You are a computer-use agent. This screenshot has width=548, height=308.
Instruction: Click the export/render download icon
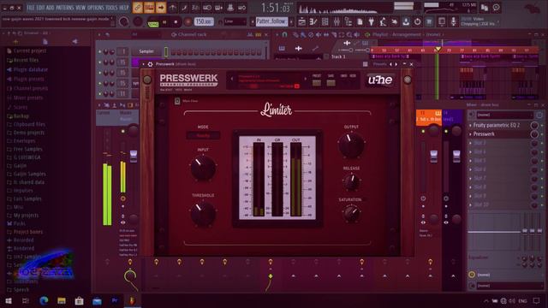click(406, 22)
